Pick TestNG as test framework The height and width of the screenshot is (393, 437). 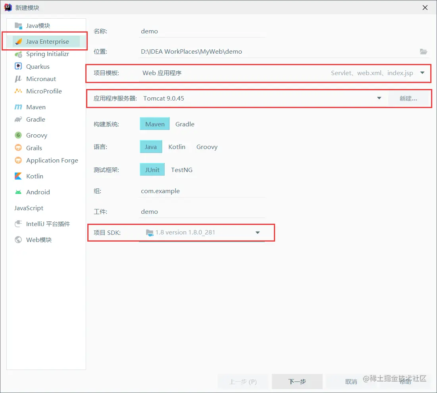point(182,170)
